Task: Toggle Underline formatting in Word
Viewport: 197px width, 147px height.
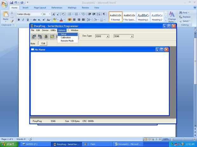Action: click(28, 20)
